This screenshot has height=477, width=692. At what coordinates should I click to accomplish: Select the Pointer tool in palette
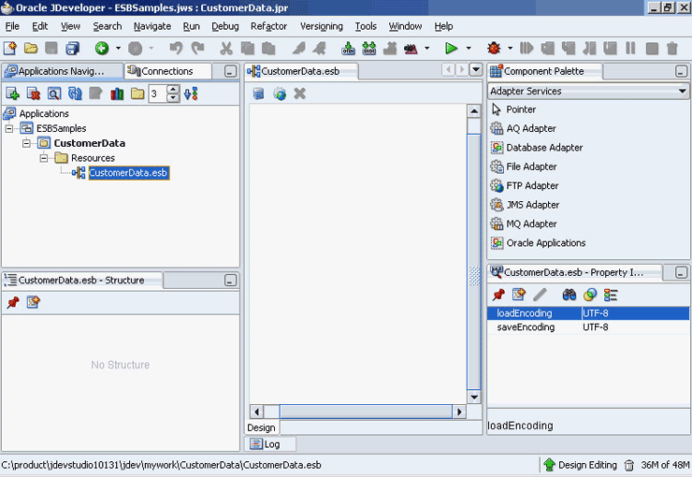[x=521, y=109]
